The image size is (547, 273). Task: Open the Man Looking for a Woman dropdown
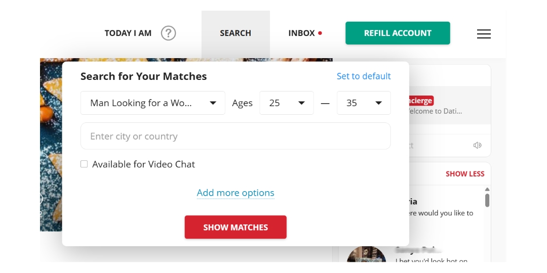[153, 103]
